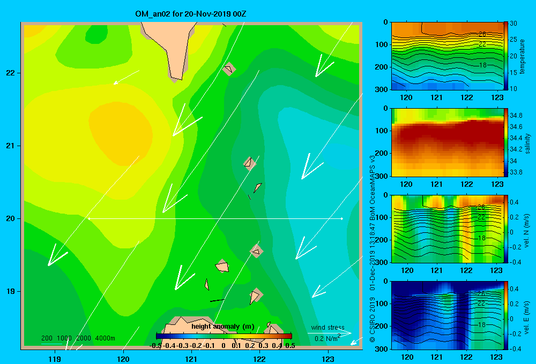
Task: Click latitude label 21 on the main map axis
Action: pyautogui.click(x=11, y=146)
